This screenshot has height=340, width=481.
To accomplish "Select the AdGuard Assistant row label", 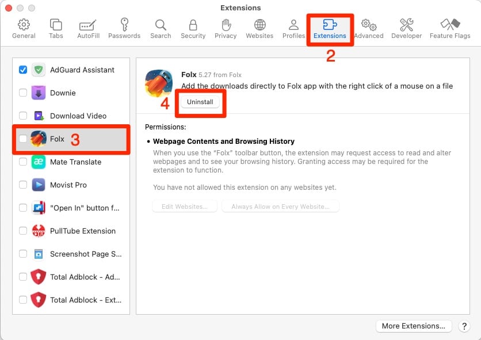I will [82, 70].
